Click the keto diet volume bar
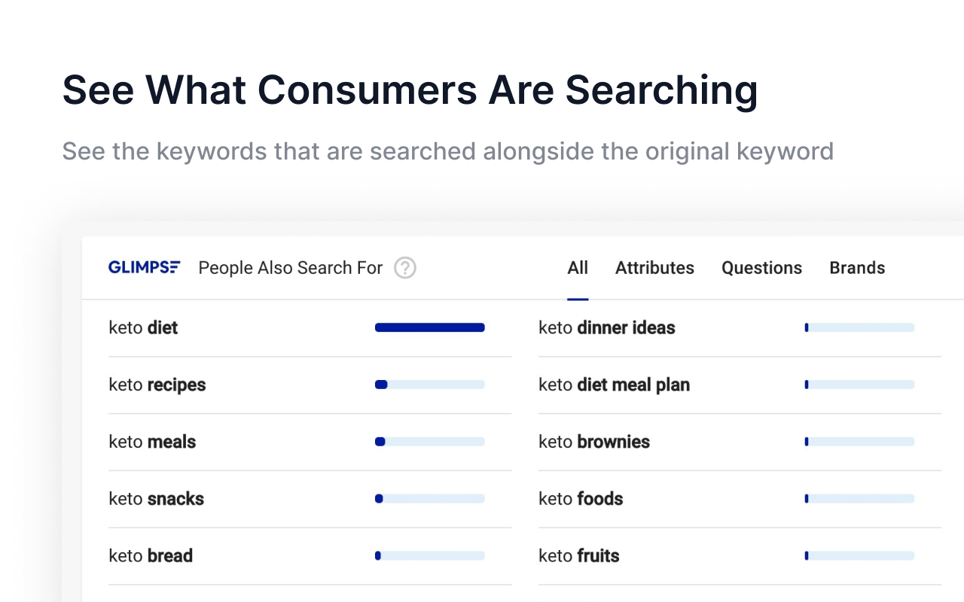The image size is (964, 602). (x=429, y=327)
